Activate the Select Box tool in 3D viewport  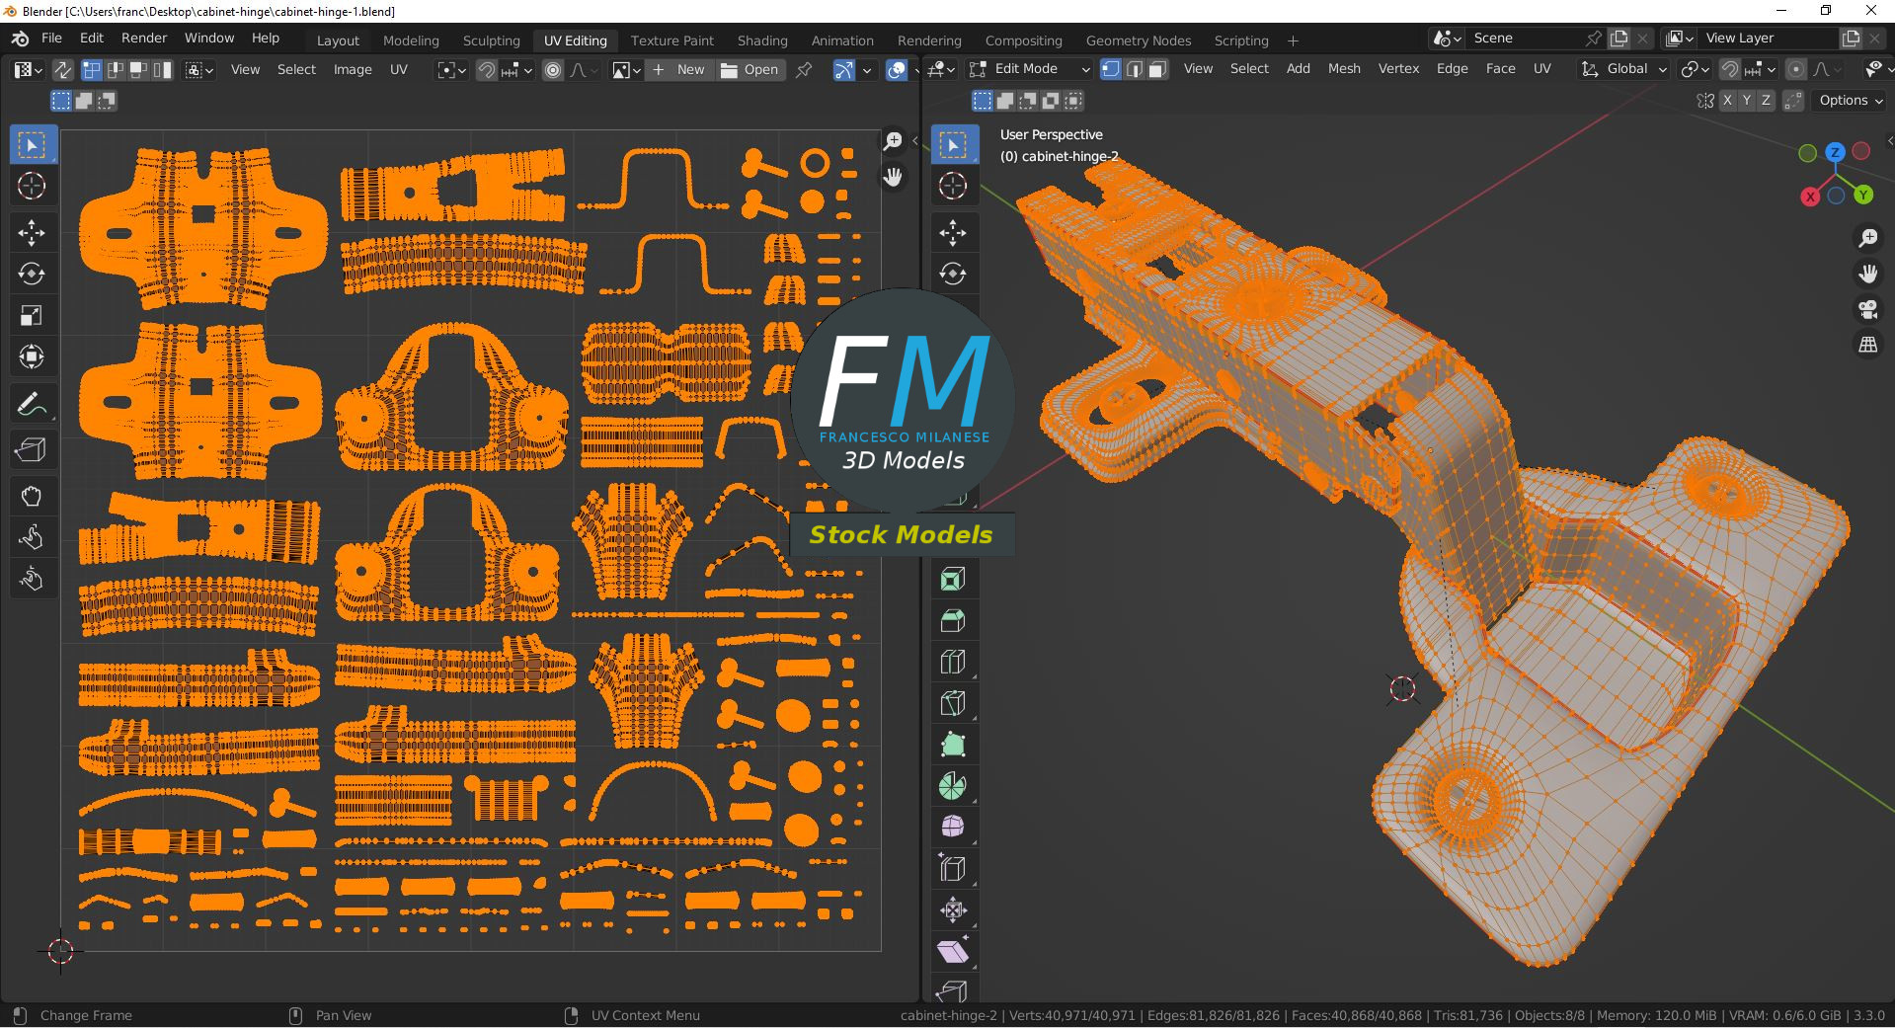click(x=953, y=145)
